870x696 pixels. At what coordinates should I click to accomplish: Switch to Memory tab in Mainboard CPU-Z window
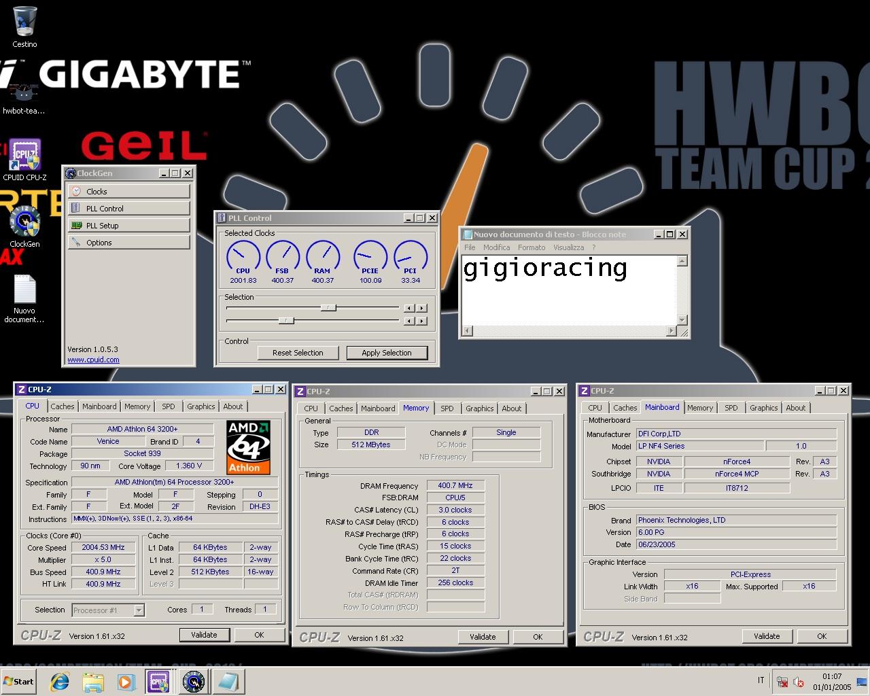[700, 408]
